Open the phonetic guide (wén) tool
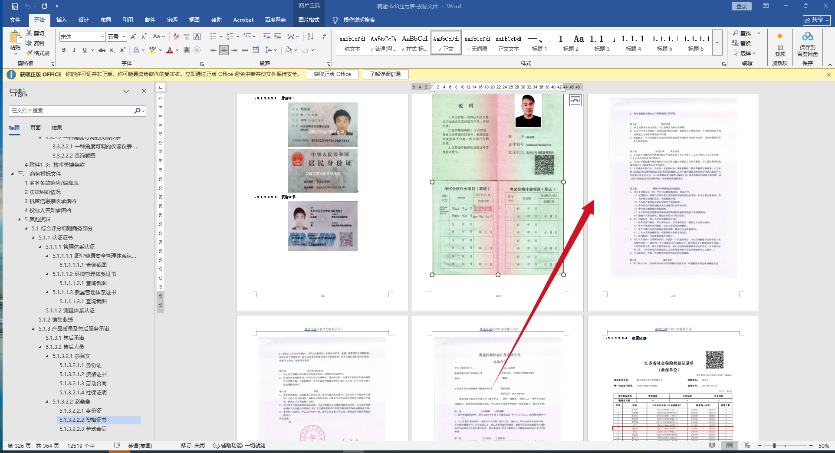Viewport: 835px width, 453px height. [x=187, y=36]
